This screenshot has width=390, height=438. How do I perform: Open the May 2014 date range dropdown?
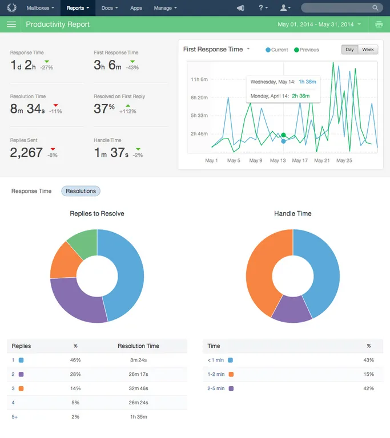tap(319, 25)
